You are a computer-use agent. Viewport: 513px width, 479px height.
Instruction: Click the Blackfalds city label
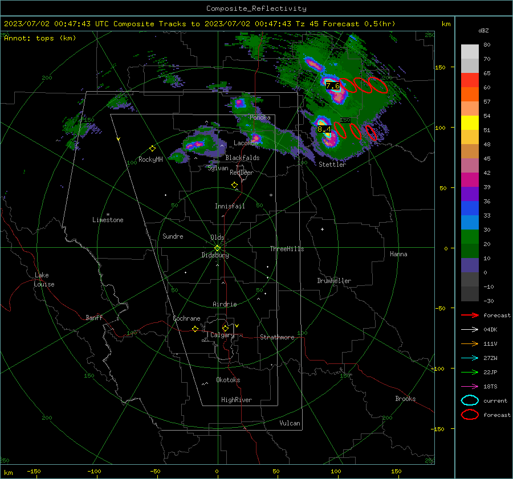point(242,158)
